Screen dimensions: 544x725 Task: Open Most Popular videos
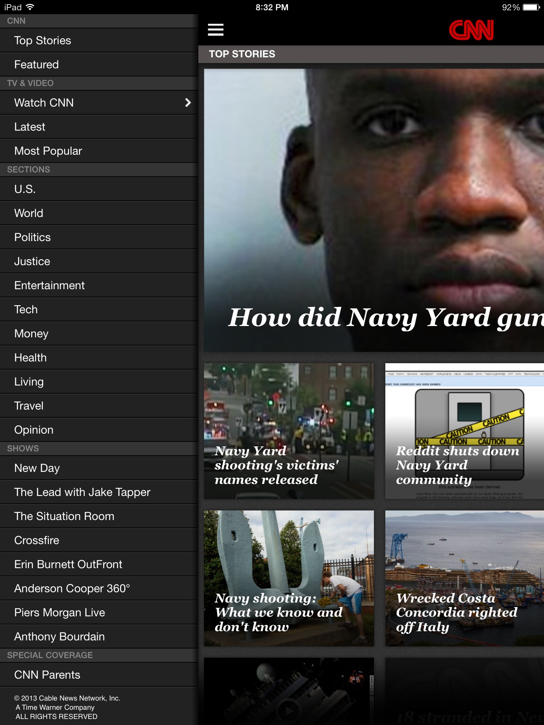[99, 151]
